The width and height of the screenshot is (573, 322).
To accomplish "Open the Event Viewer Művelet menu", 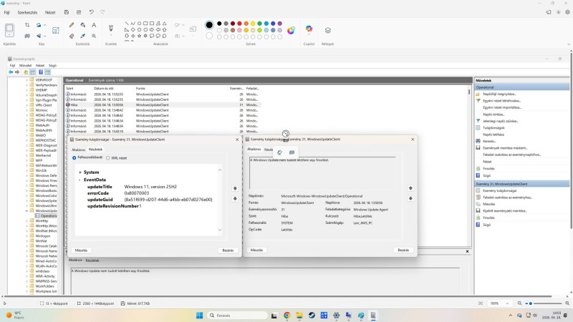I will (x=25, y=65).
